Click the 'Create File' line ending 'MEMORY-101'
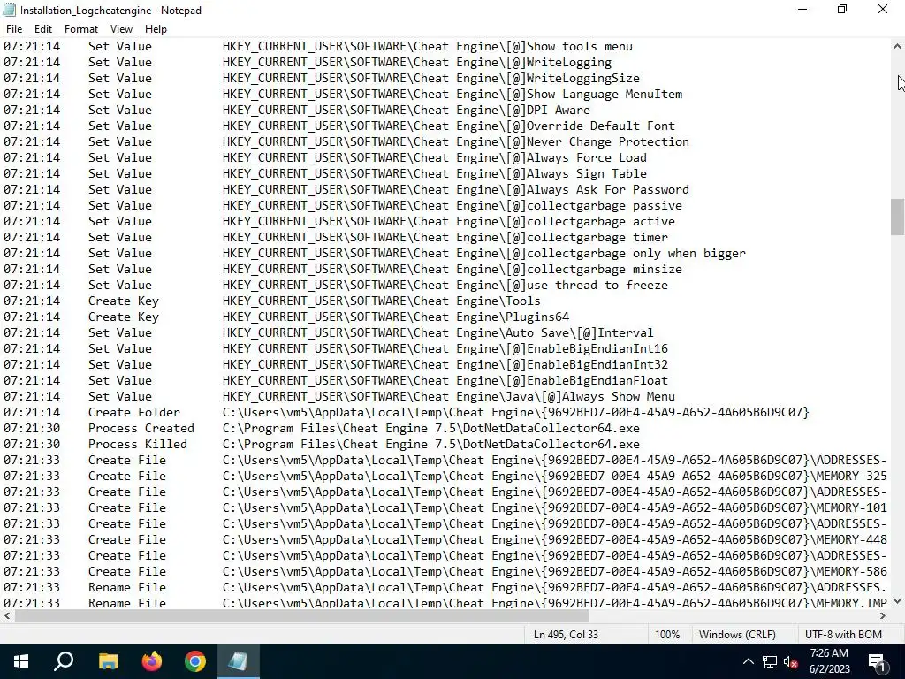 (445, 508)
